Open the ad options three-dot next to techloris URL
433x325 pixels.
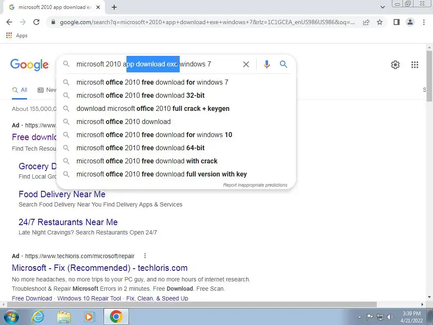tap(145, 256)
